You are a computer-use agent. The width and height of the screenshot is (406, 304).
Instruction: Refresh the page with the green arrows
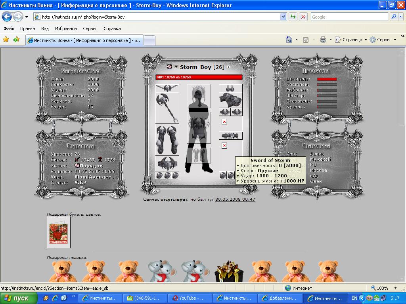coord(293,17)
